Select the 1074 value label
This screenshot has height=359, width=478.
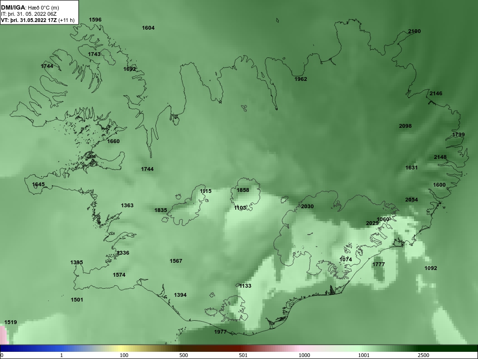(x=346, y=259)
